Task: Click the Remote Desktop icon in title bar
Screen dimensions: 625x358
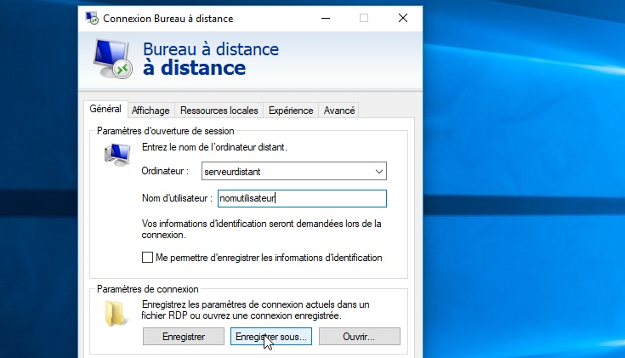Action: (x=92, y=19)
